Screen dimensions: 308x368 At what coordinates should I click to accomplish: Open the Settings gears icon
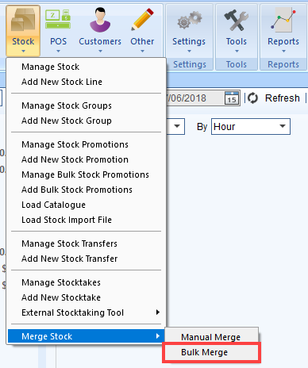189,20
